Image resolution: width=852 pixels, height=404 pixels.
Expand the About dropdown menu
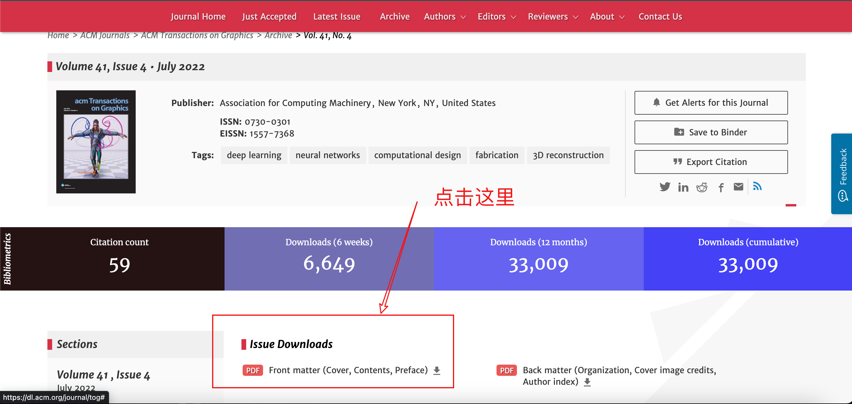pyautogui.click(x=607, y=17)
